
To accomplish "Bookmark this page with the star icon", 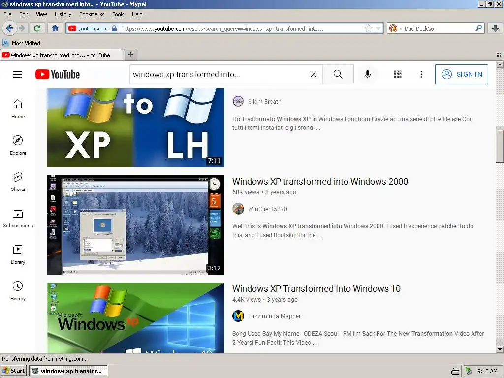I will pos(368,28).
